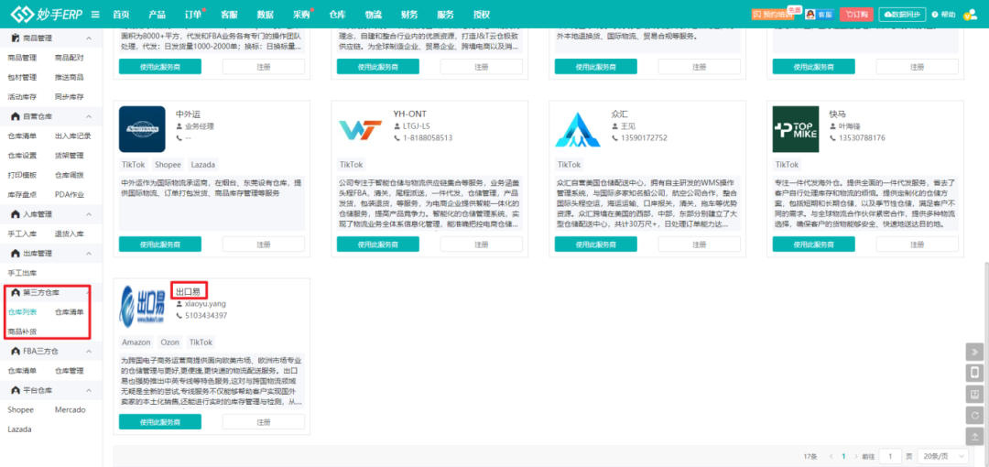Click the Shopee tag on the 中外运 card
Viewport: 989px width, 467px height.
[168, 165]
